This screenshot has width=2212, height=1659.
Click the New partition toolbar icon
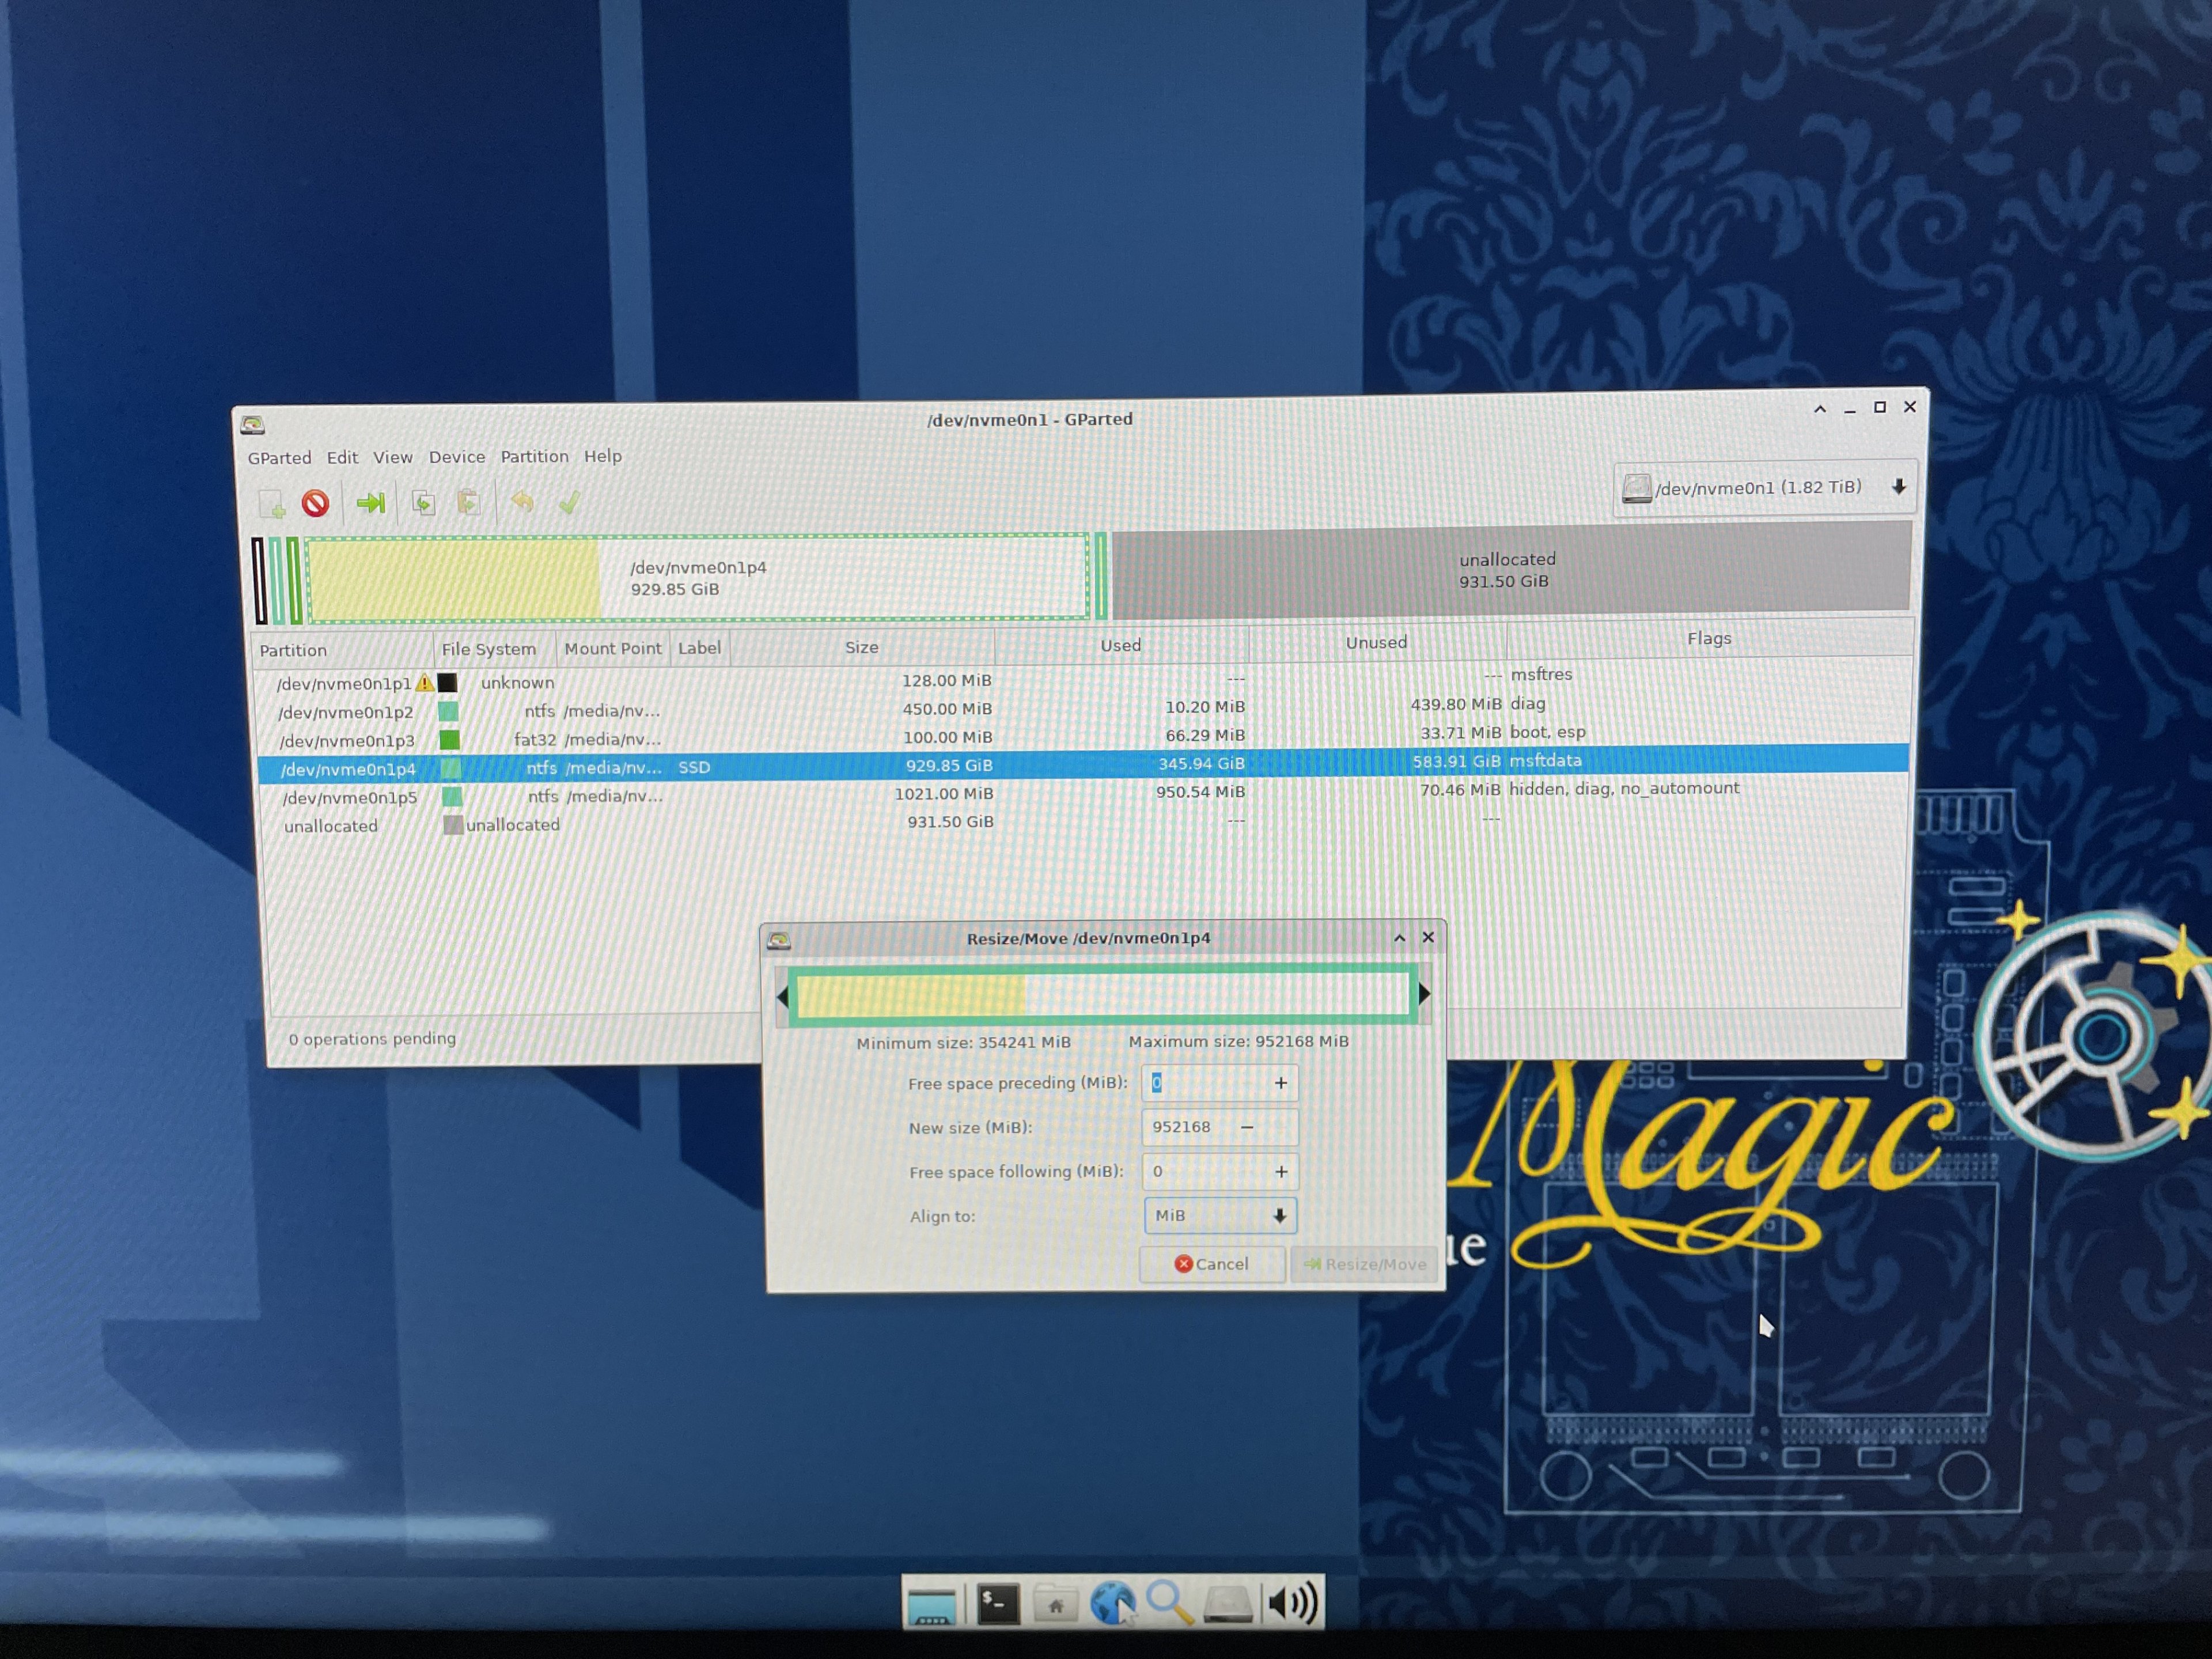click(271, 504)
